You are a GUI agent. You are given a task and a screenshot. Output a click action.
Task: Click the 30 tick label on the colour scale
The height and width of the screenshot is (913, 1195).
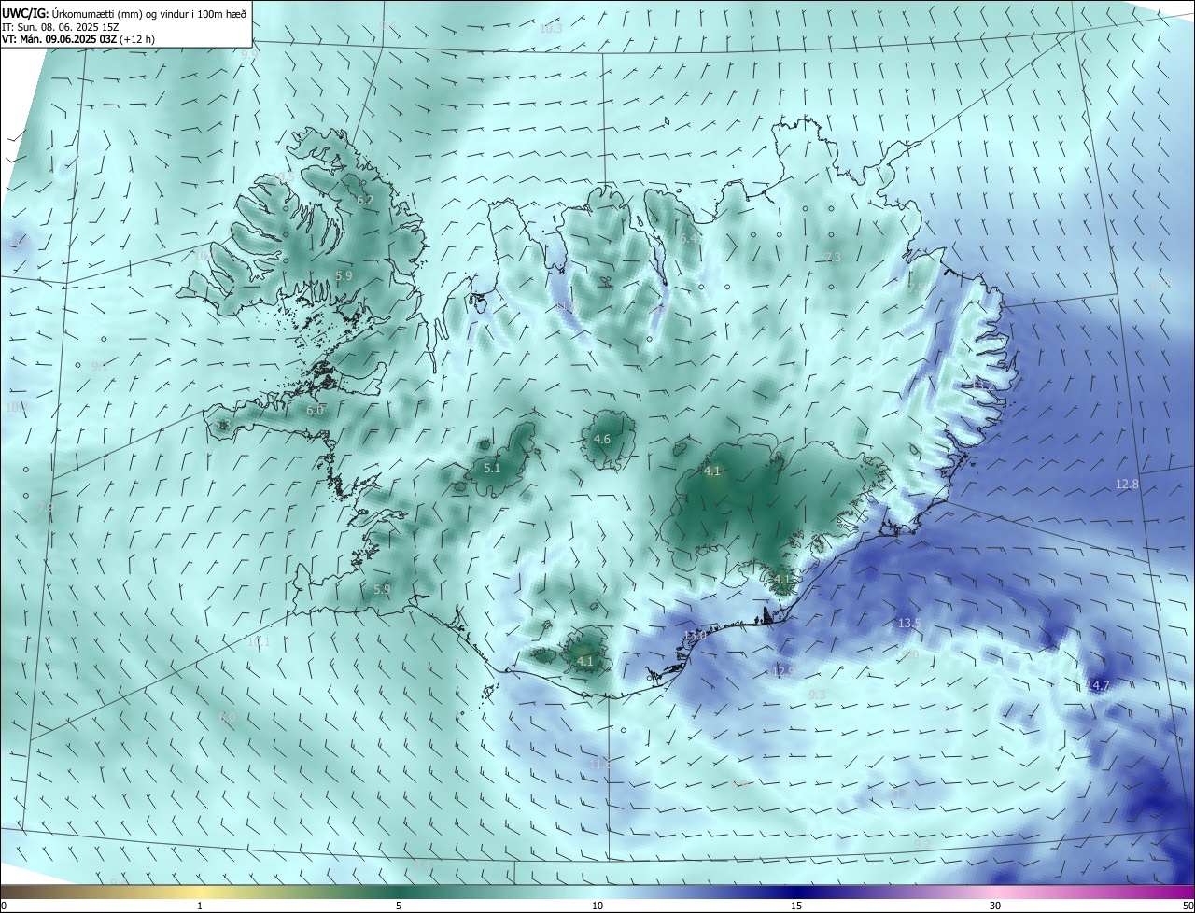point(995,906)
